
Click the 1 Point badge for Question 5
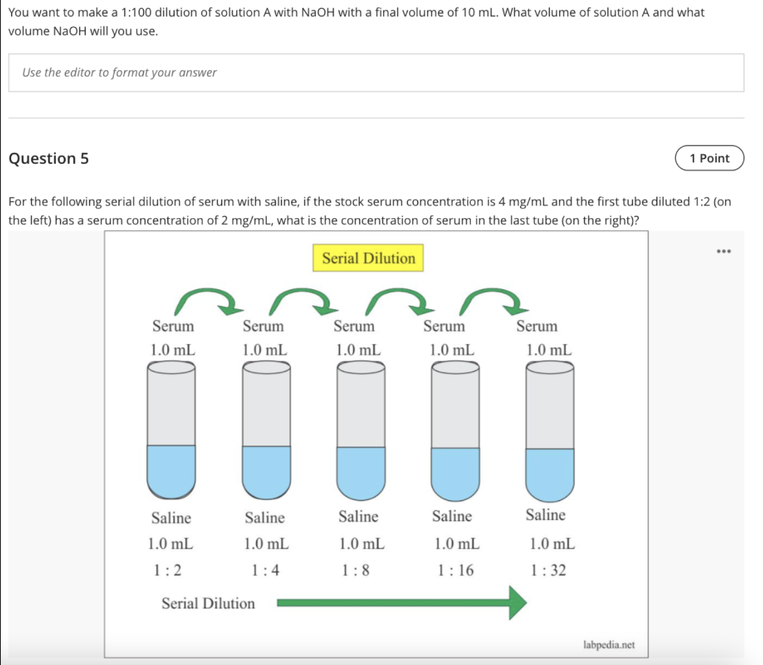point(709,158)
